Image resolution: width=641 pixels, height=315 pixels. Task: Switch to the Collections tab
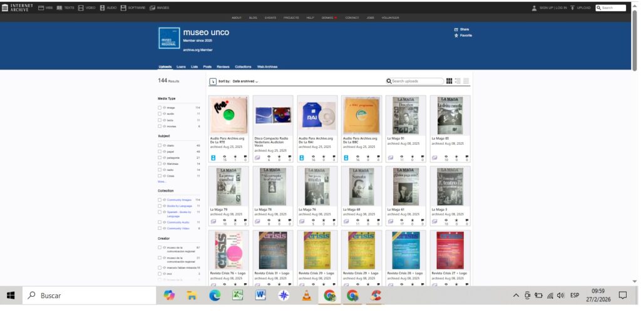tap(243, 66)
